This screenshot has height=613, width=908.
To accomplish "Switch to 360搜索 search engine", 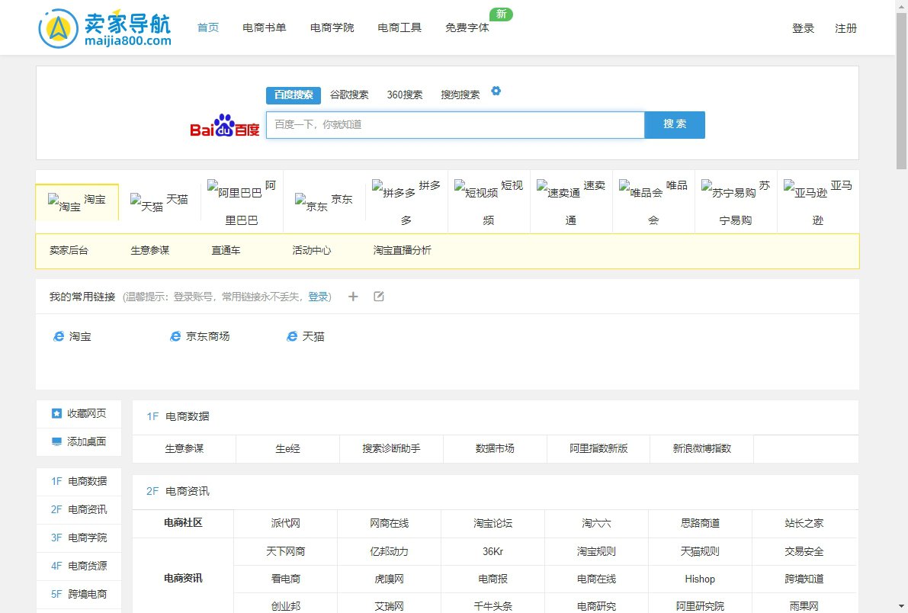I will [x=405, y=95].
